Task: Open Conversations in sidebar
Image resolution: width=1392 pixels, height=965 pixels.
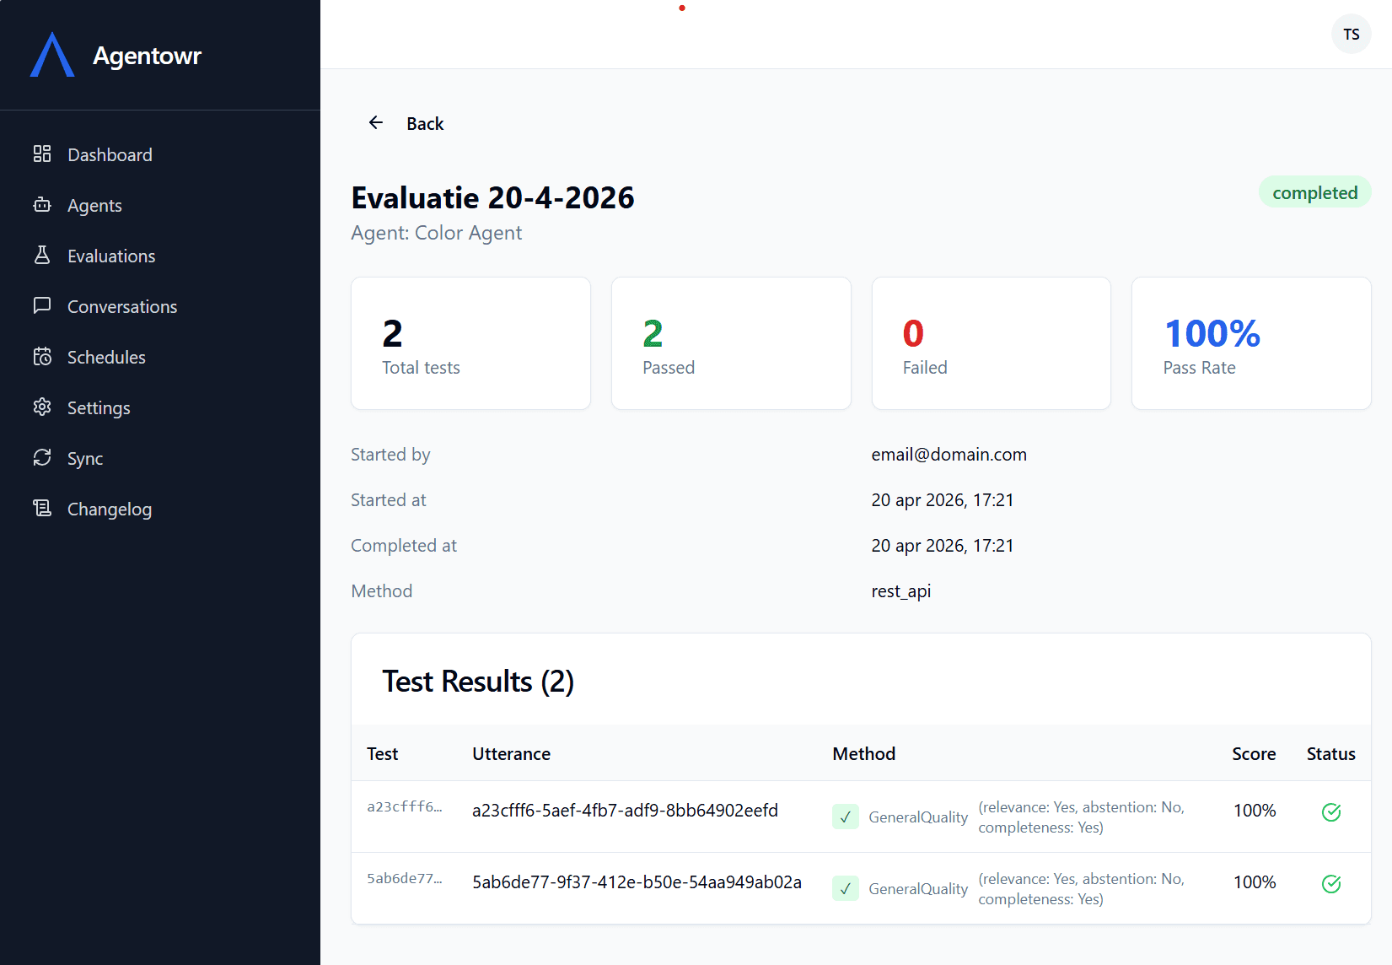Action: [x=160, y=306]
